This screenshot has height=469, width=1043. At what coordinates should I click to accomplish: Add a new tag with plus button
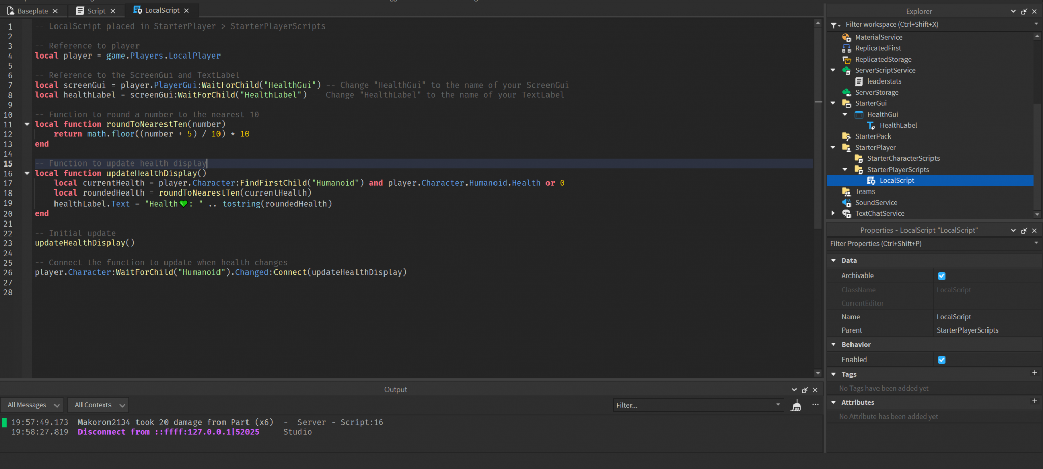[x=1034, y=373]
